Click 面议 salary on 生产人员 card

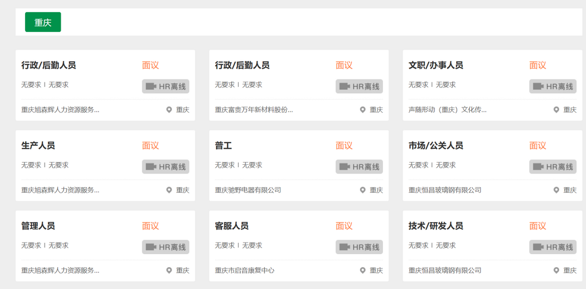tap(151, 146)
